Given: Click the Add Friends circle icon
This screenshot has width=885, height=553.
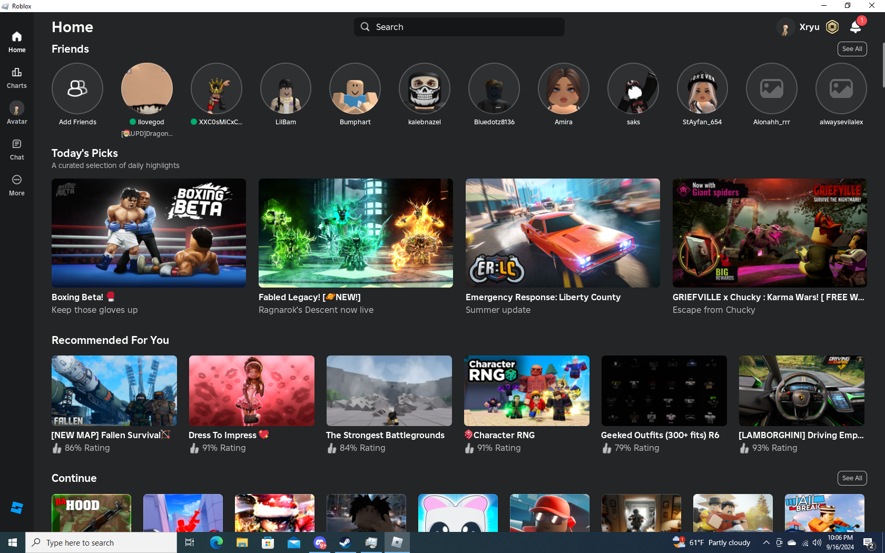Looking at the screenshot, I should point(77,88).
